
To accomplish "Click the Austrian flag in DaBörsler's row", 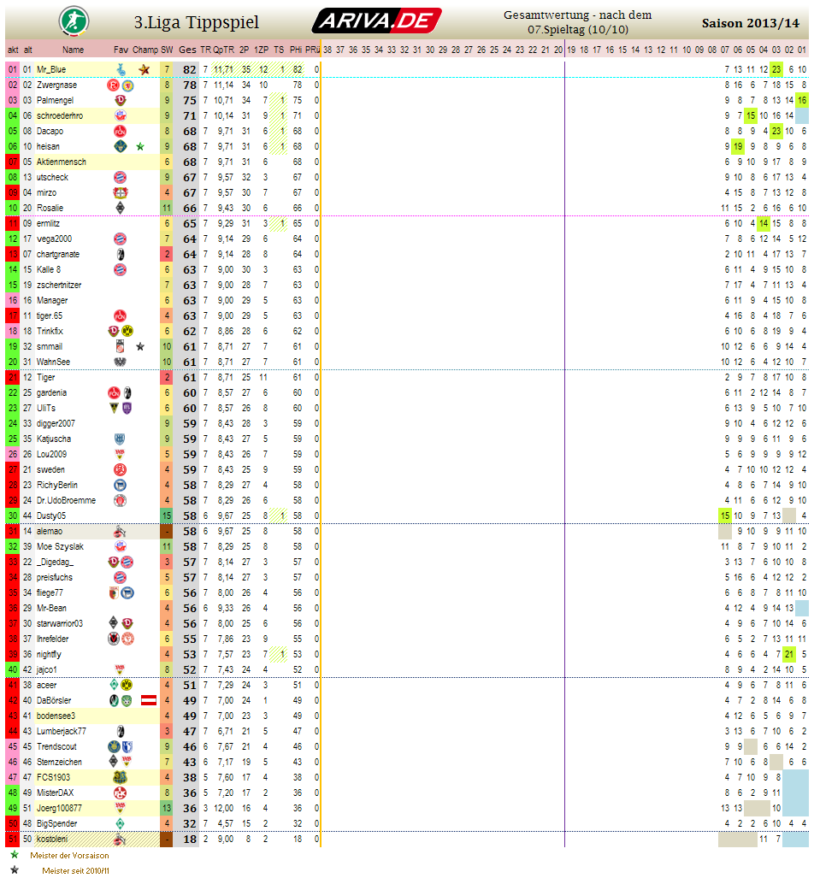I will click(148, 700).
